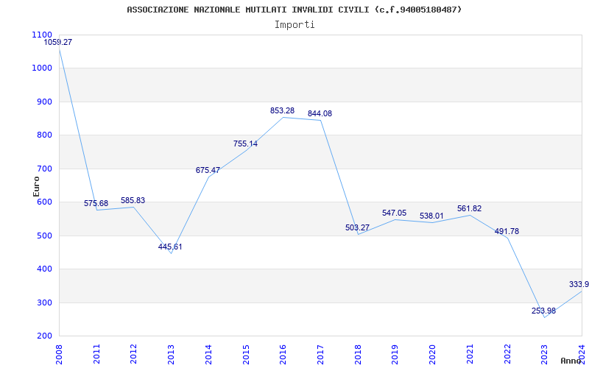Select the 1059.27 data label
Image resolution: width=589 pixels, height=368 pixels.
click(58, 43)
